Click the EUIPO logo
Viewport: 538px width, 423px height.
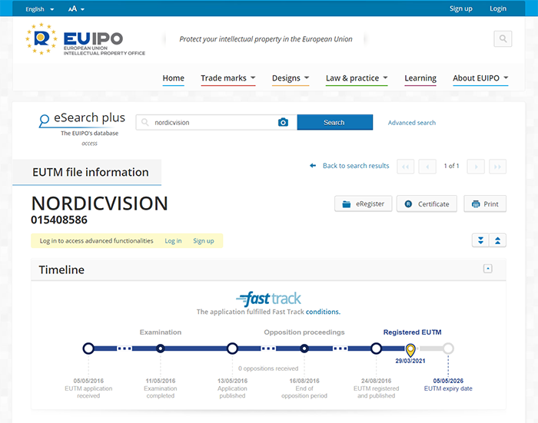click(85, 39)
